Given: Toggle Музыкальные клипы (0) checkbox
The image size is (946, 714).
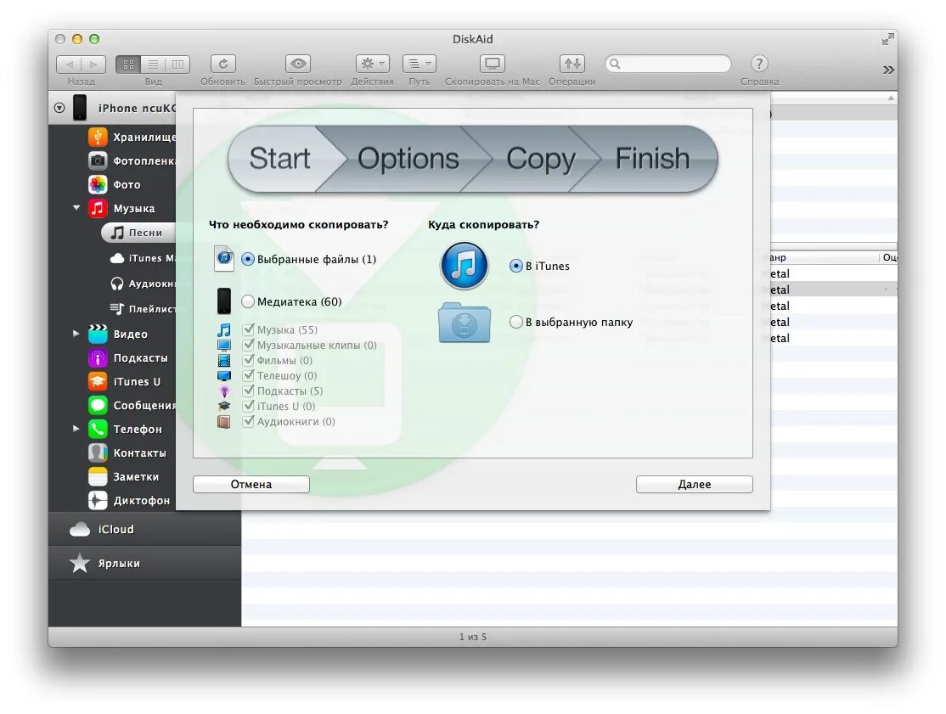Looking at the screenshot, I should [x=248, y=345].
